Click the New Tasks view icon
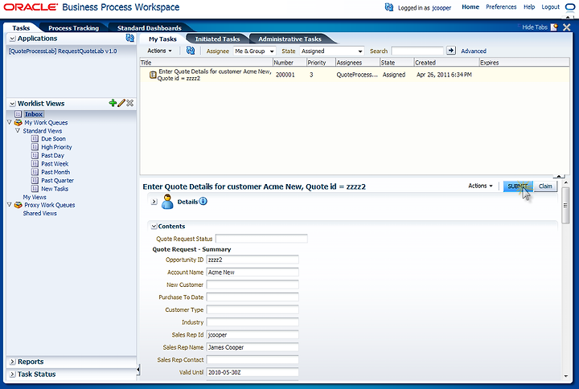Image resolution: width=579 pixels, height=389 pixels. [x=35, y=189]
